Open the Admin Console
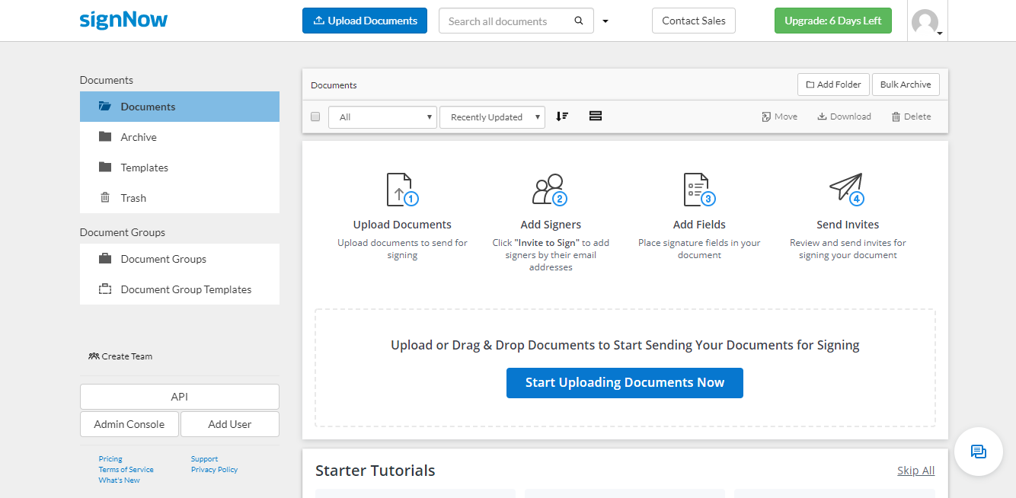This screenshot has width=1016, height=498. (129, 424)
